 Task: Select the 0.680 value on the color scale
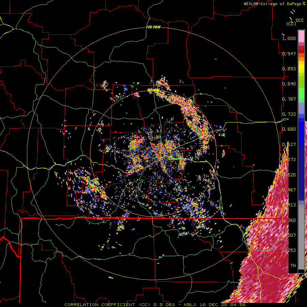[289, 129]
